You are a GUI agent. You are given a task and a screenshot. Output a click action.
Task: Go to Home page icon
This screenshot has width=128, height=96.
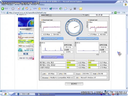[27, 8]
